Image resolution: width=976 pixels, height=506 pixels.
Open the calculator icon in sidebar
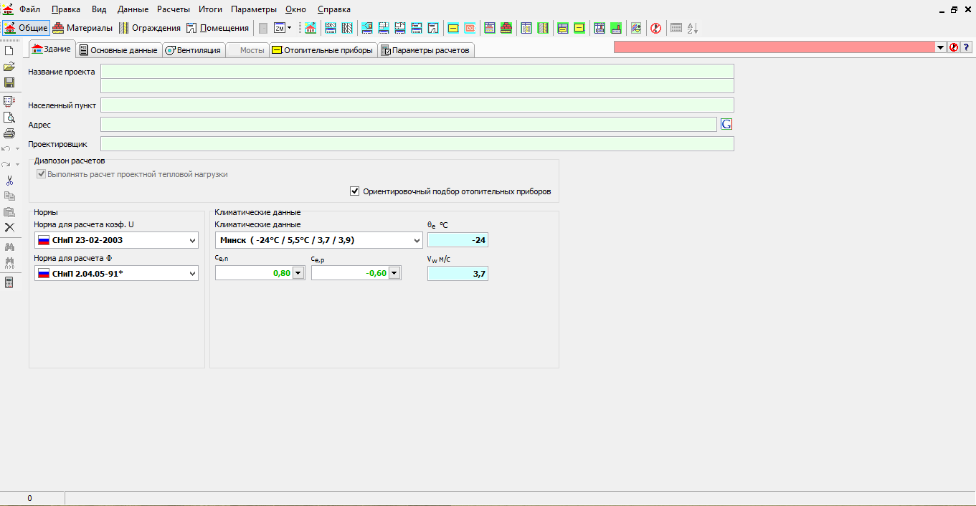tap(9, 282)
